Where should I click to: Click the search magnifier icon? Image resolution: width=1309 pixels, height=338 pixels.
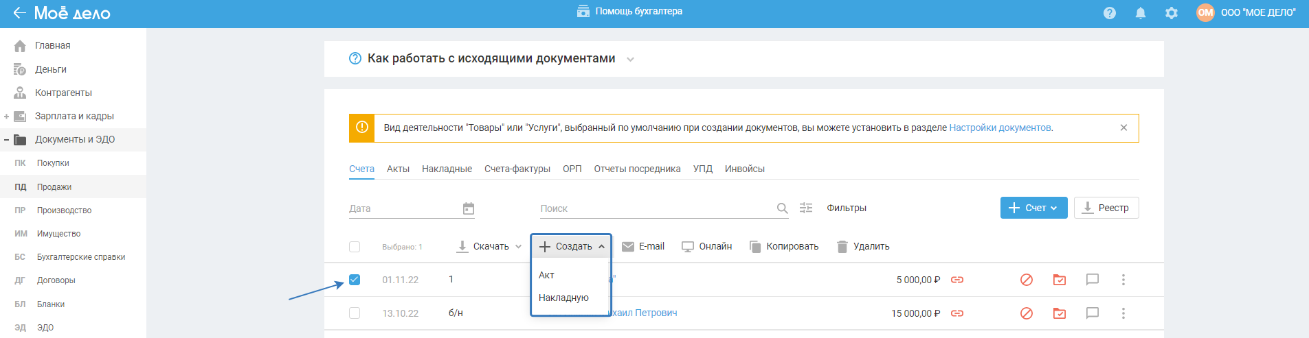(782, 208)
